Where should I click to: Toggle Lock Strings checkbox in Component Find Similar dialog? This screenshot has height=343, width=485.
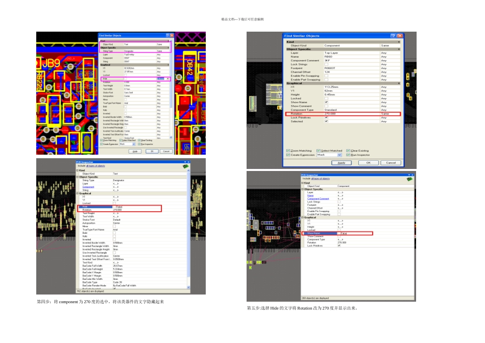click(x=326, y=64)
